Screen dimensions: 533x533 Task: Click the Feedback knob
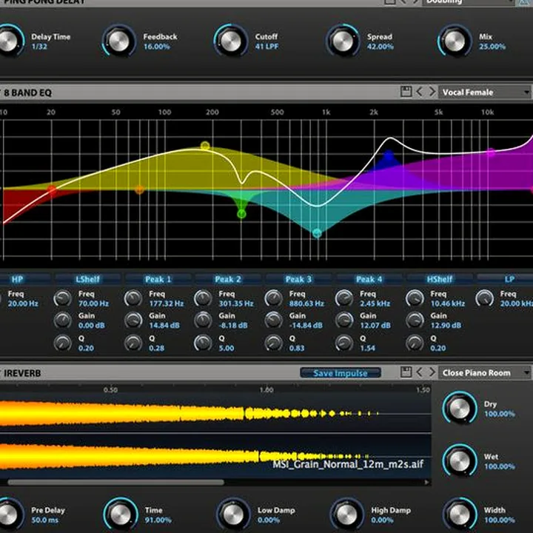(118, 41)
